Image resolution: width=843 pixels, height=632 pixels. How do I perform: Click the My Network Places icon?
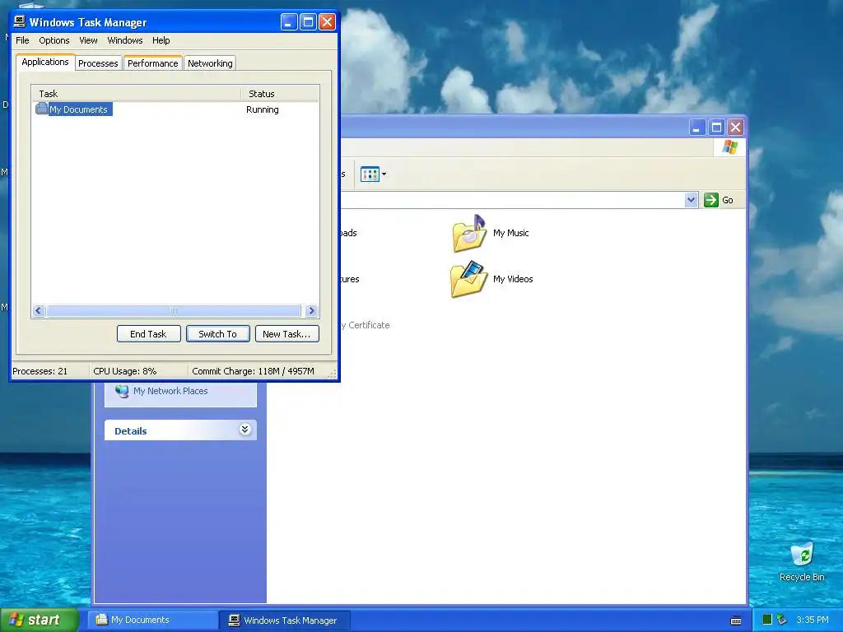pyautogui.click(x=122, y=391)
